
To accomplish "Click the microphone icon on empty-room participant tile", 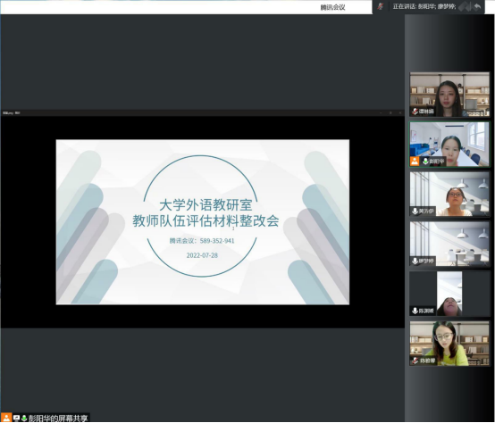I will click(415, 261).
